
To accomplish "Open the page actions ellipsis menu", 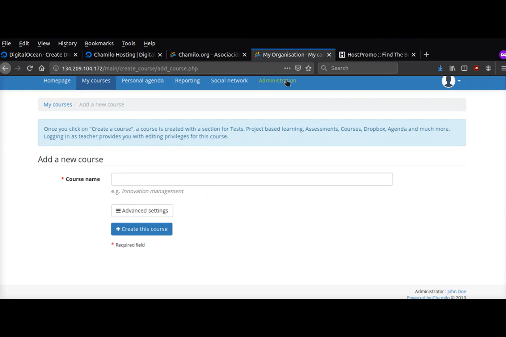I will (287, 68).
